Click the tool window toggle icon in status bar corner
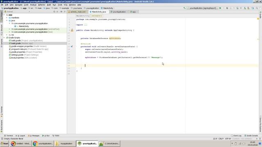Viewport: 262px width, 147px height. tap(2, 139)
